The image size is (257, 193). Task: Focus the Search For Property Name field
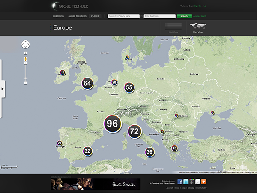[x=123, y=16]
